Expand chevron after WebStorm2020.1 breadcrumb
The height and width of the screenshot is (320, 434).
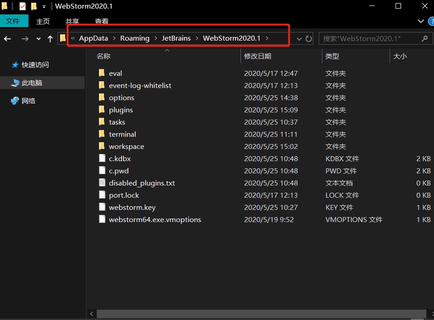pyautogui.click(x=267, y=38)
